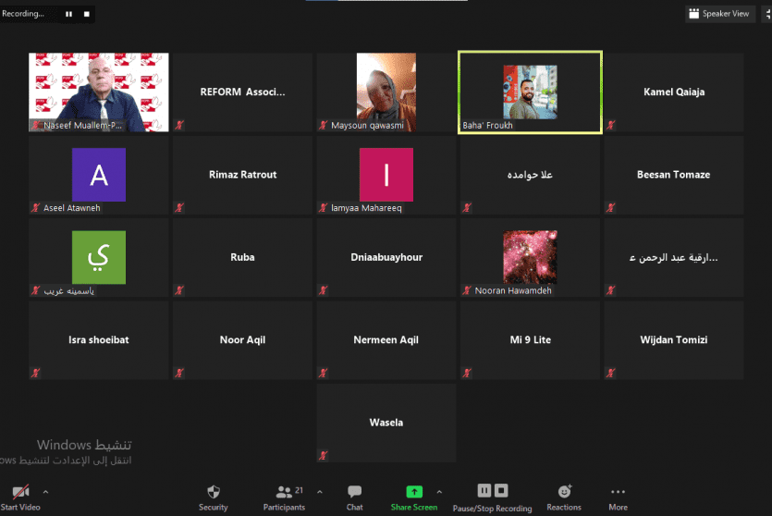Click Aseel Atawneh's purple avatar tile

click(99, 175)
